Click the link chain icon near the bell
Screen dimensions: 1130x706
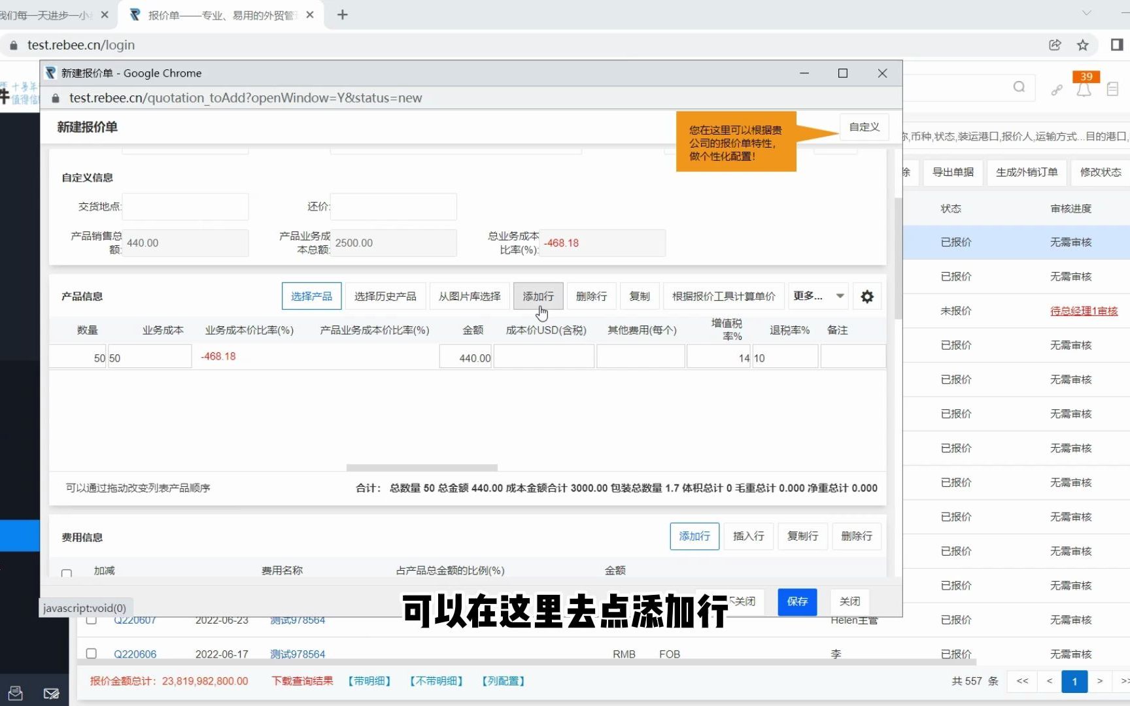1057,90
